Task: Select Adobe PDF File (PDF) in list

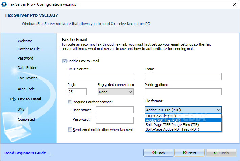Action: pos(183,120)
